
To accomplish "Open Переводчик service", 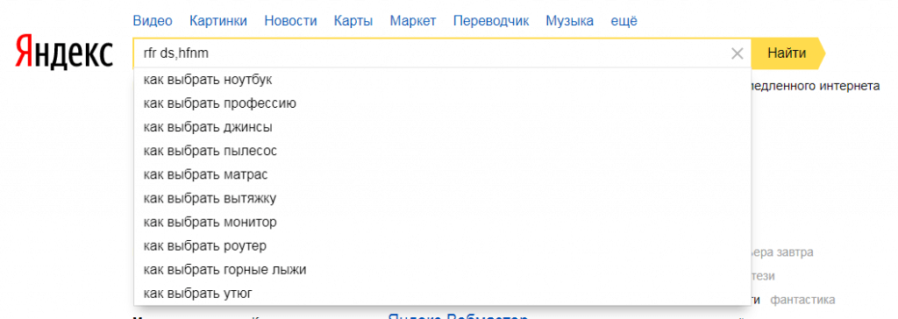I will (491, 21).
